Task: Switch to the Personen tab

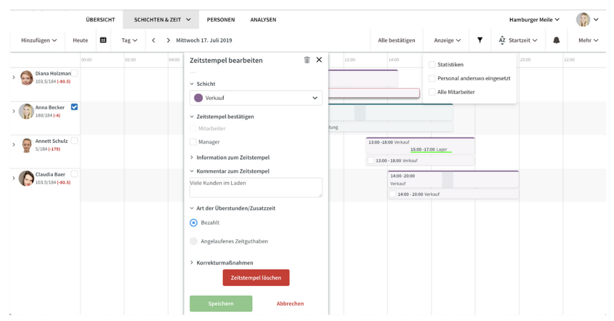Action: tap(221, 20)
